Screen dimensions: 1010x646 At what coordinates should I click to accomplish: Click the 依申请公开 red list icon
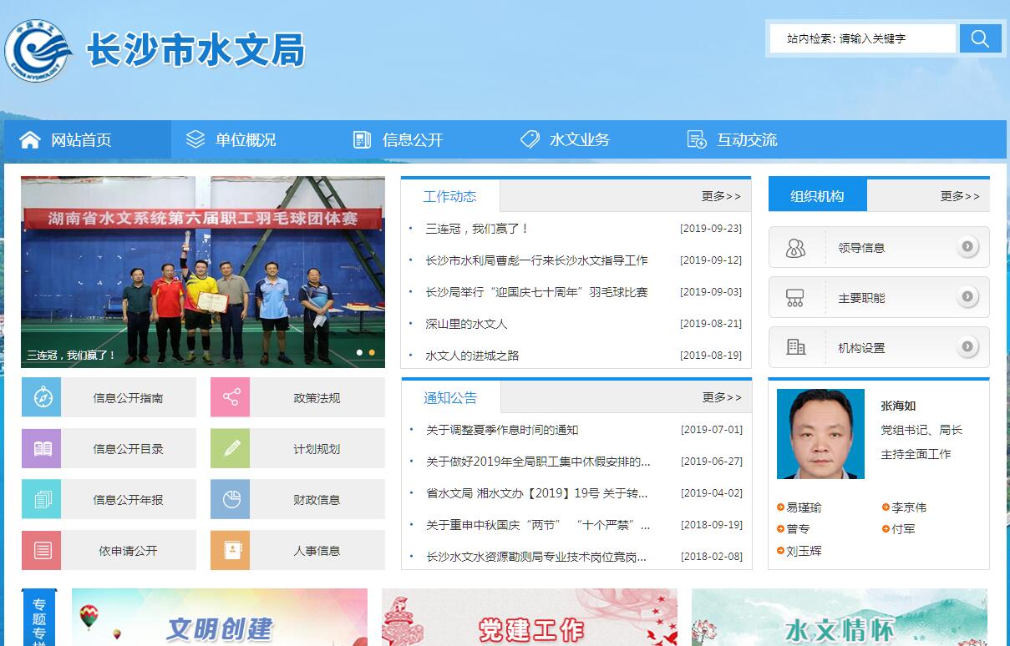42,551
